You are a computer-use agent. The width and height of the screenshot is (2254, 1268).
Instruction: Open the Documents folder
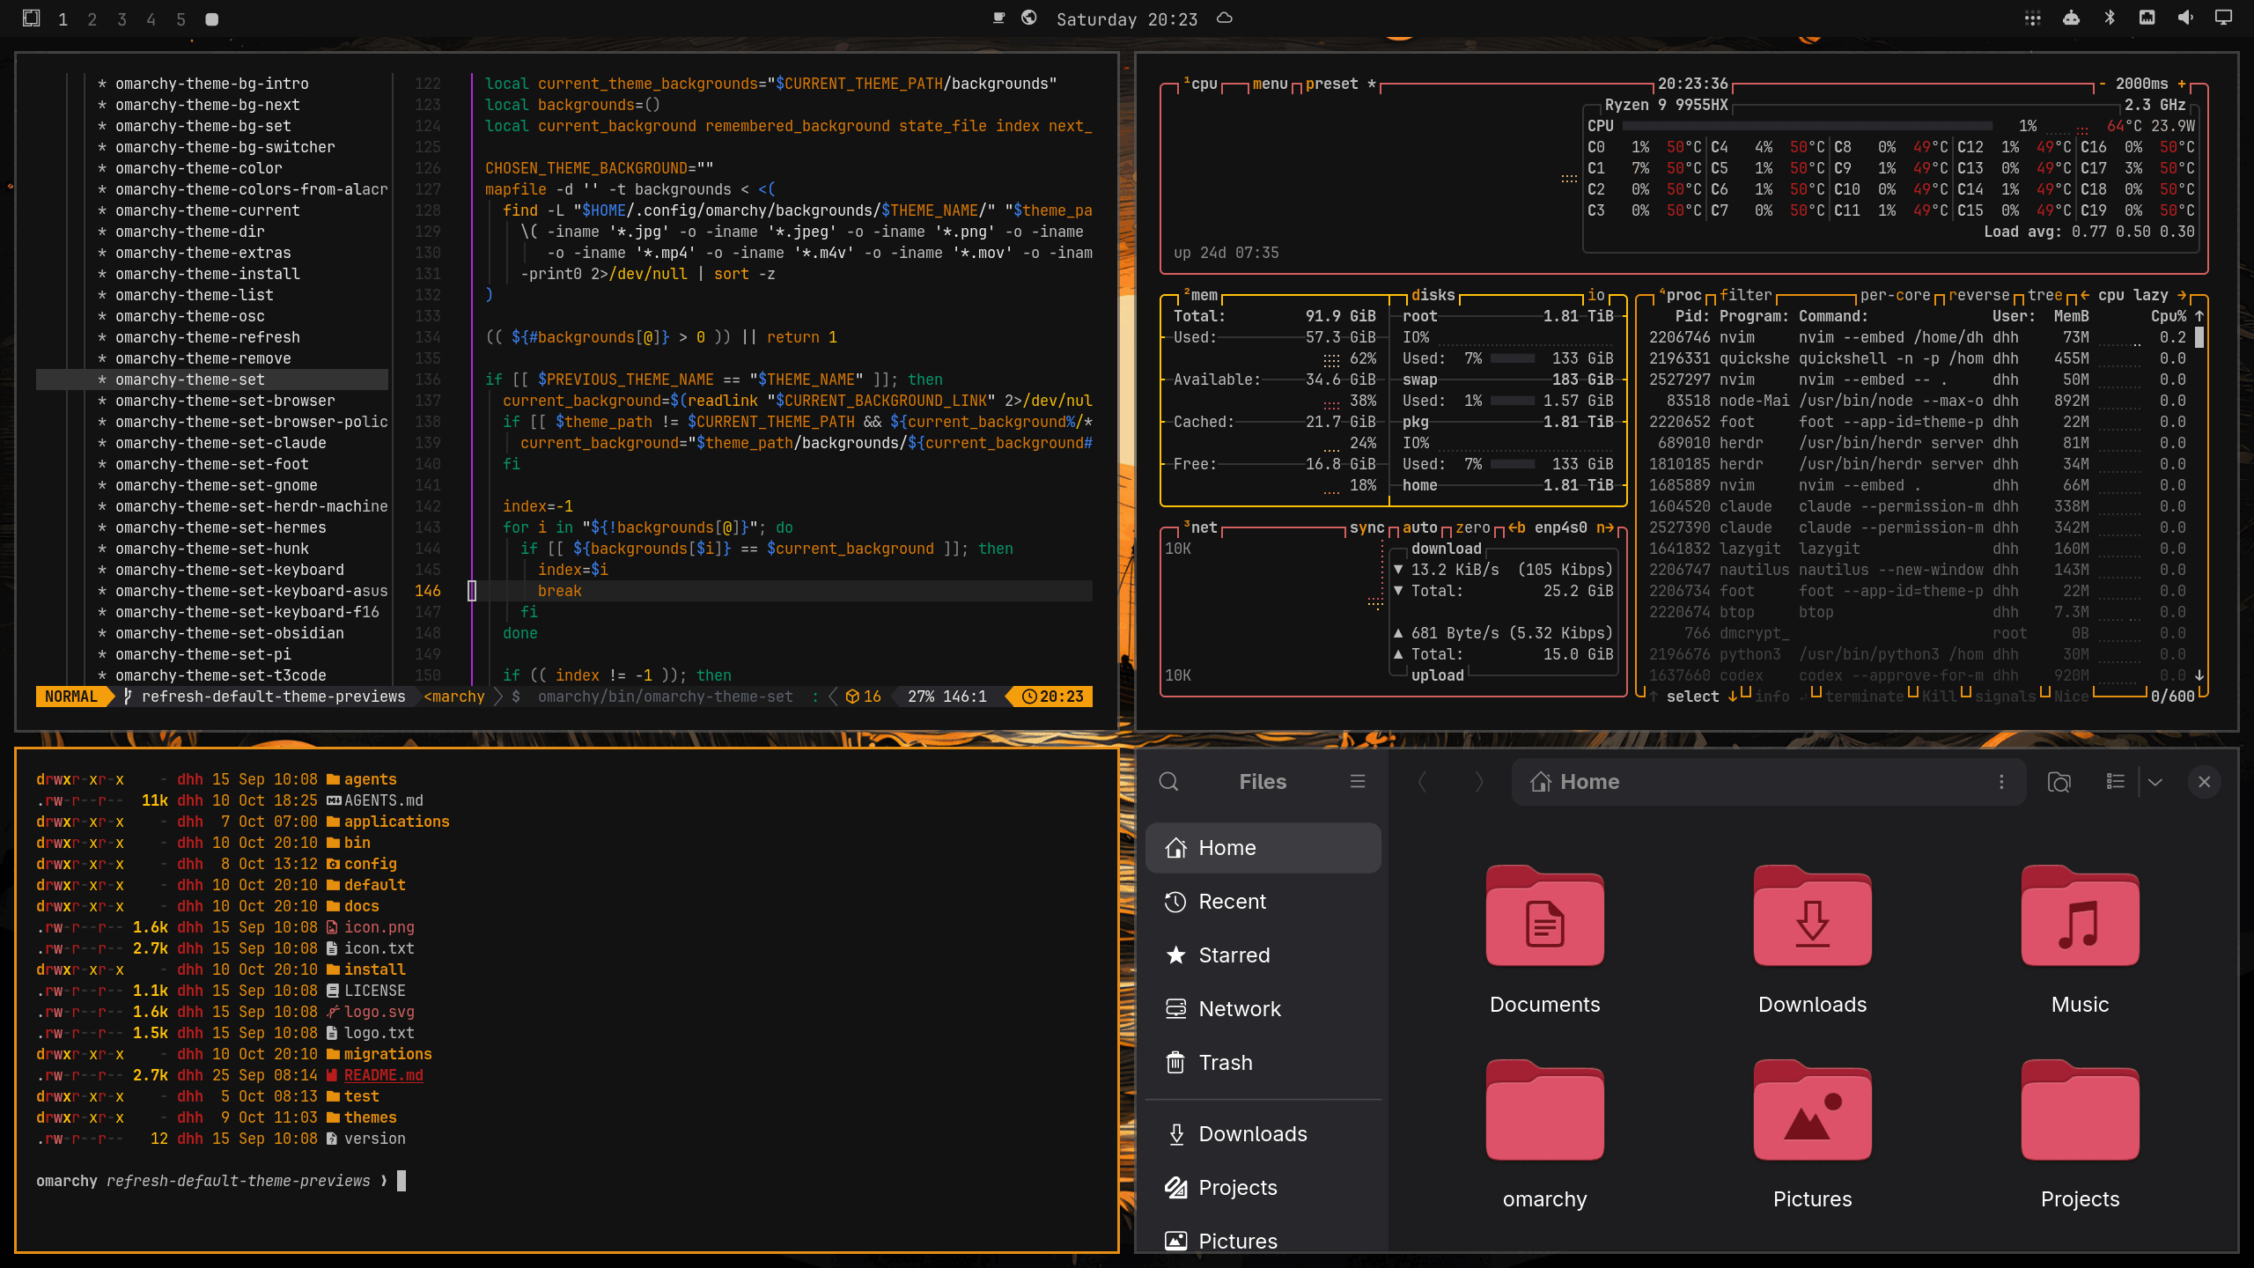click(x=1544, y=916)
